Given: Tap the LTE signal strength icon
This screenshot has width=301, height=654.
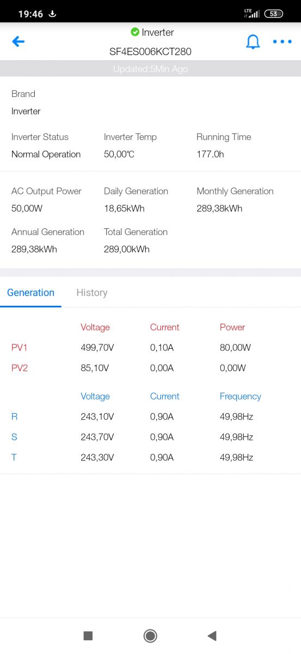Looking at the screenshot, I should coord(251,13).
